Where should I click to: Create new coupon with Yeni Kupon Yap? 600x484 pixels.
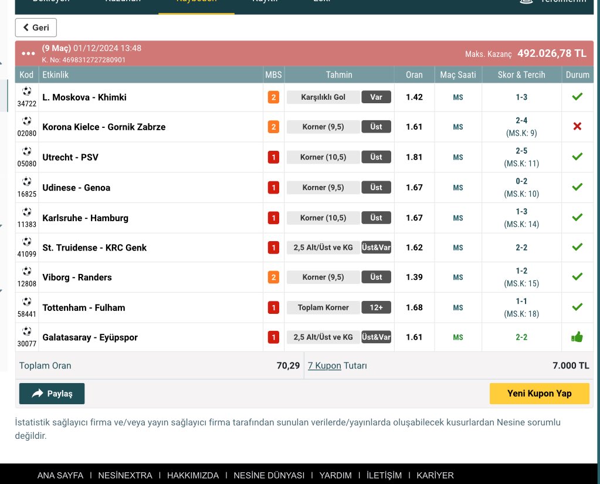click(539, 393)
